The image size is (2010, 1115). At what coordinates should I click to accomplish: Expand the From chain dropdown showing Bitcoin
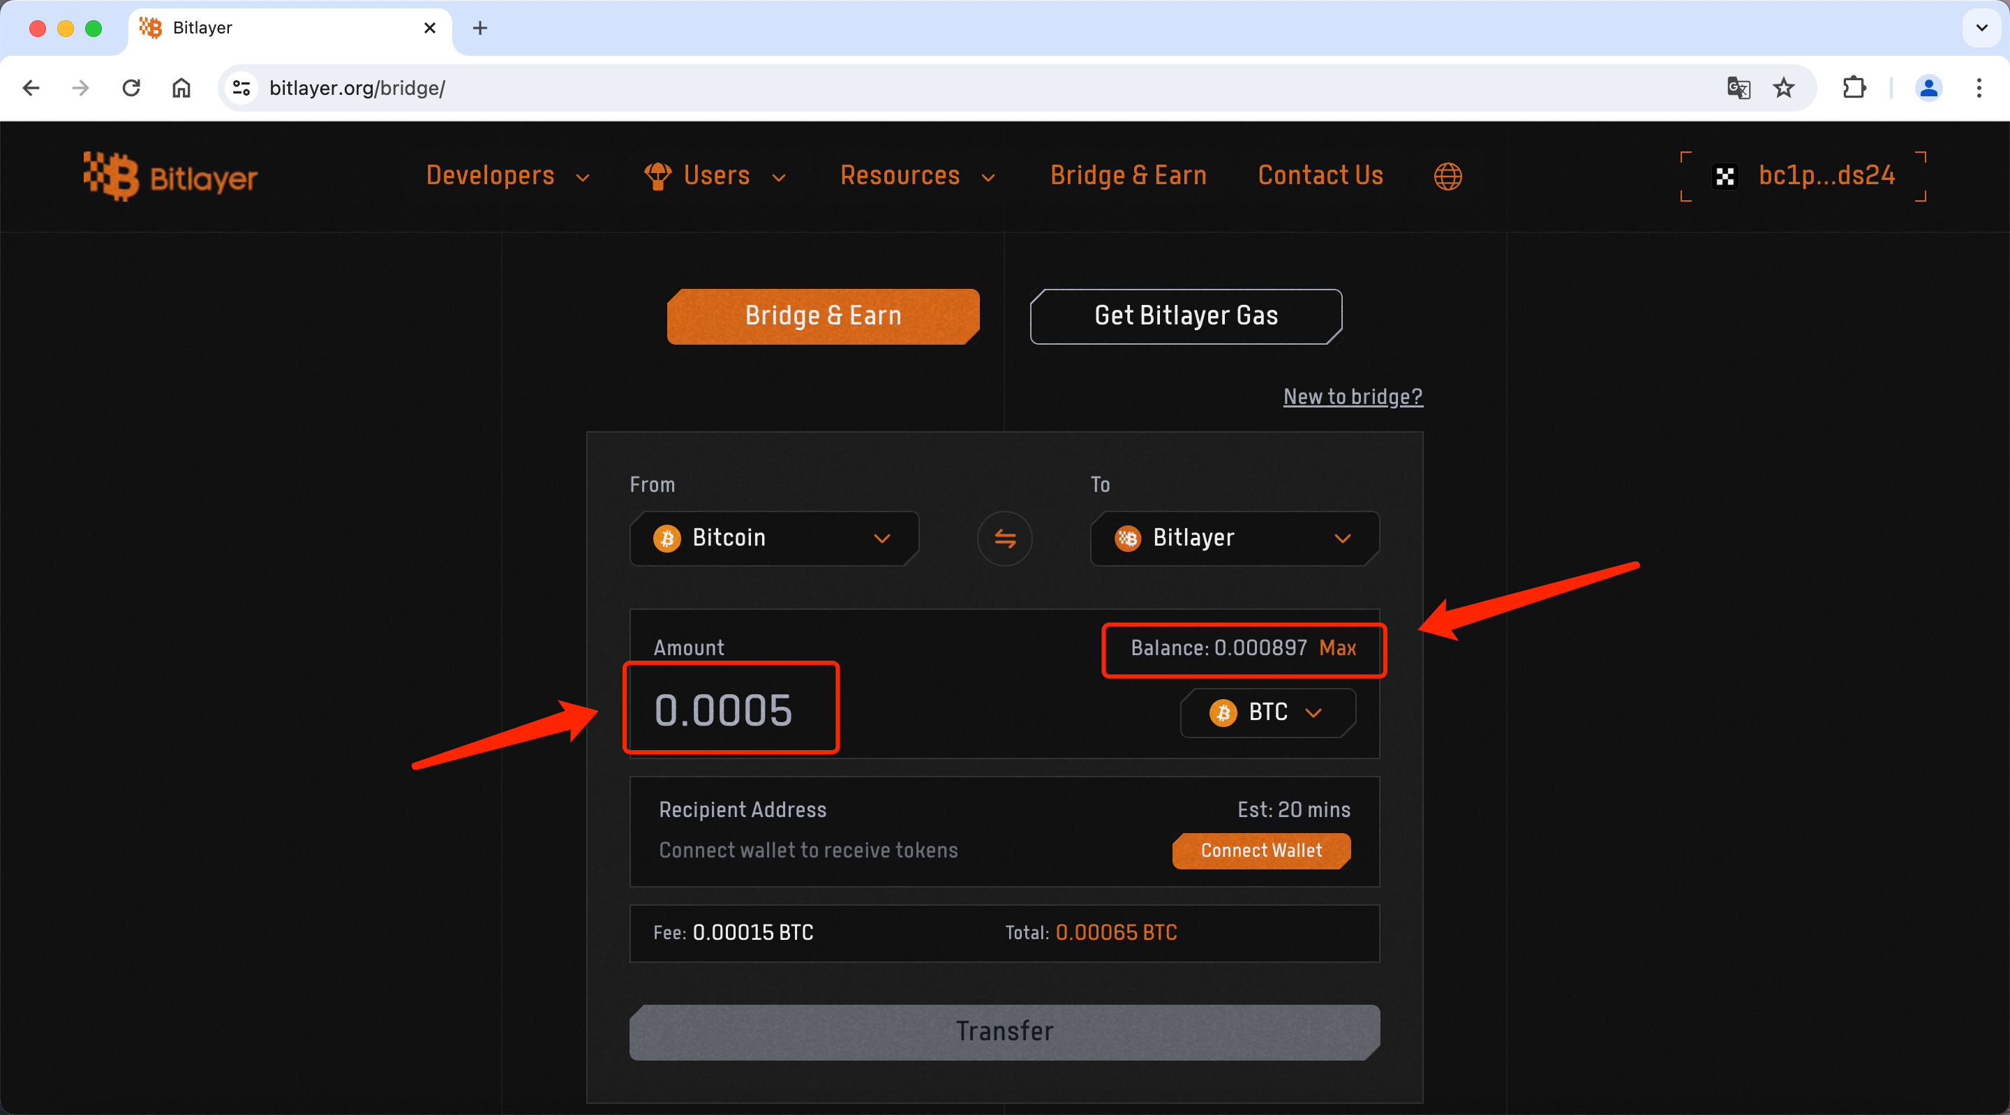click(882, 539)
